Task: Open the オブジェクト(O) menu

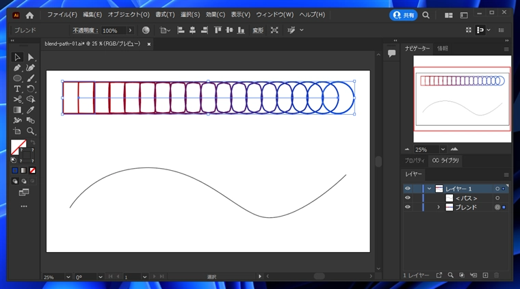Action: click(129, 15)
